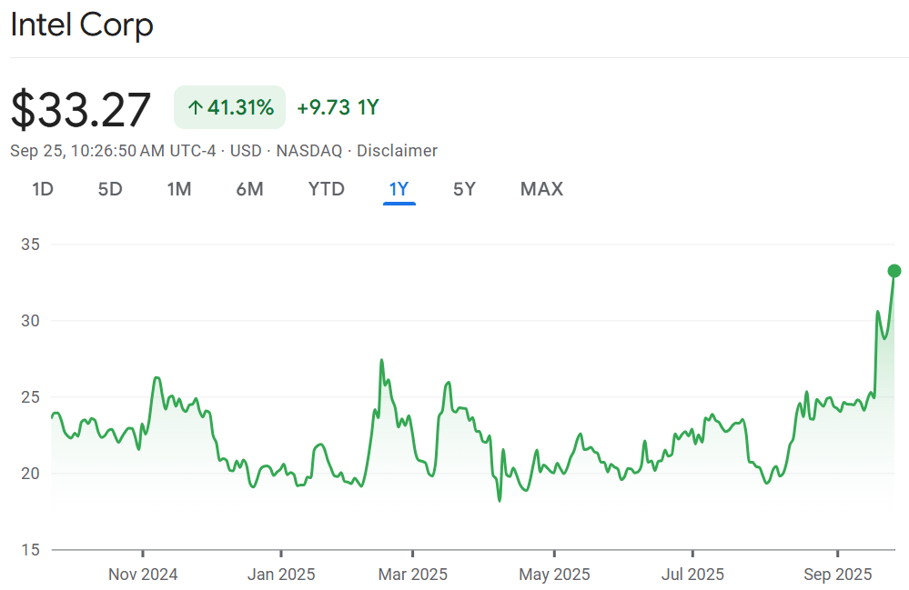Click the Mar 2025 axis label
Viewport: 909px width, 590px height.
click(413, 575)
